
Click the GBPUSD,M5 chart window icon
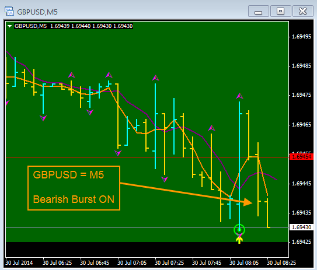click(9, 11)
